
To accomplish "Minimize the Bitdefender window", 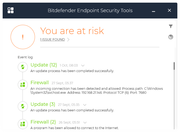I will click(154, 11).
